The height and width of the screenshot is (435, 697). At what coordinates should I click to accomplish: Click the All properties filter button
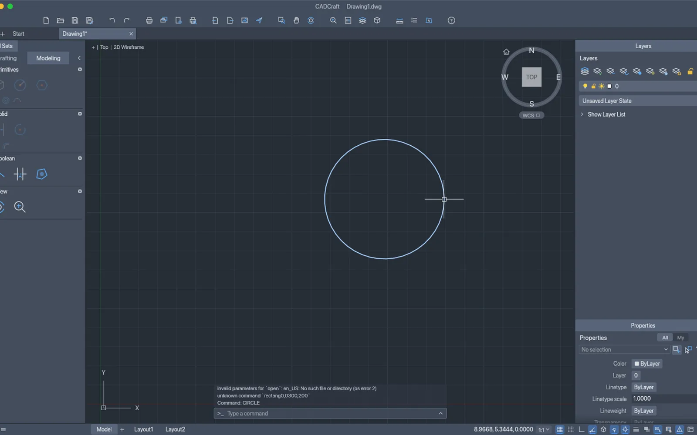665,338
